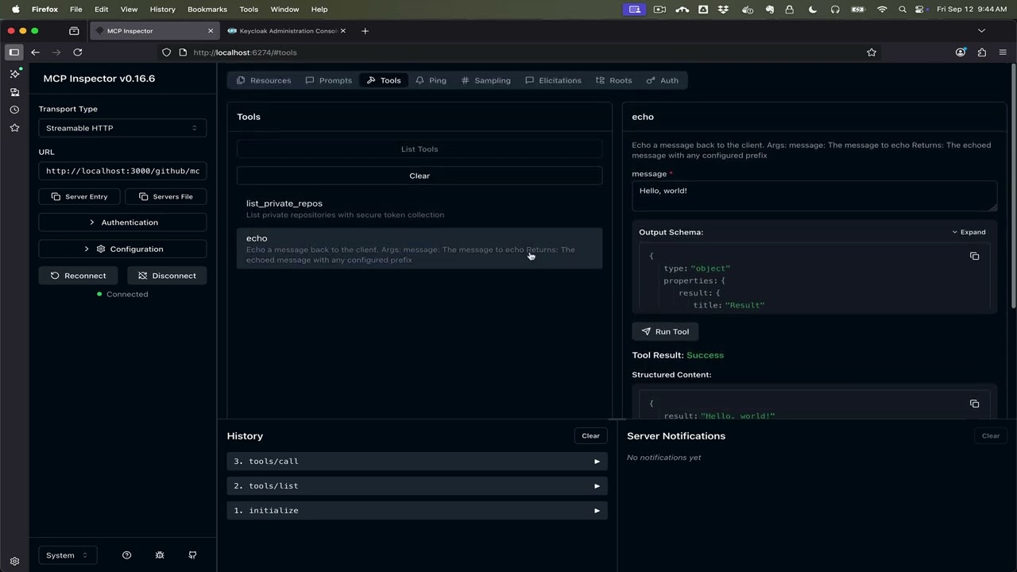Expand history entry 1 initialize
Screen dimensions: 1017x572
[417, 510]
